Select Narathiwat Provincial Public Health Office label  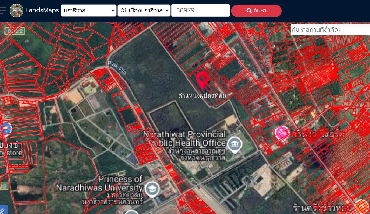click(185, 139)
